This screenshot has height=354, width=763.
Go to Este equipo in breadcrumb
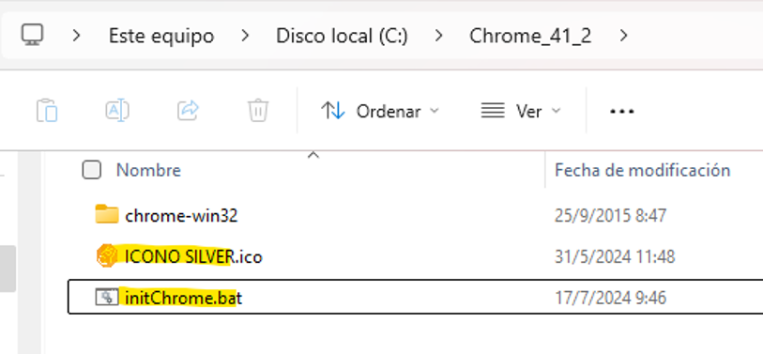coord(161,36)
